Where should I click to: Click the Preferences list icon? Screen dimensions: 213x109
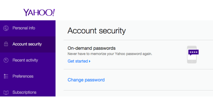6,76
